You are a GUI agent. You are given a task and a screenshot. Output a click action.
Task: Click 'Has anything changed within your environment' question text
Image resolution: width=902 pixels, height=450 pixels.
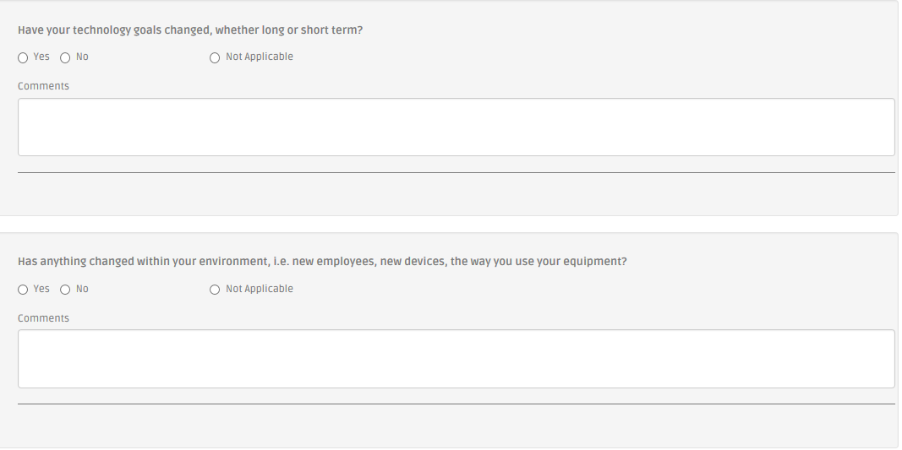322,262
